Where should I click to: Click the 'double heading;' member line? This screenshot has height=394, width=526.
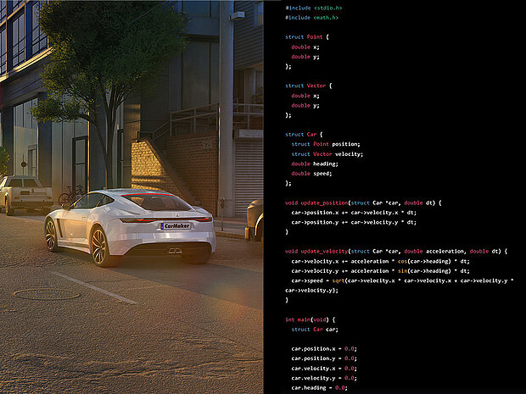coord(312,164)
